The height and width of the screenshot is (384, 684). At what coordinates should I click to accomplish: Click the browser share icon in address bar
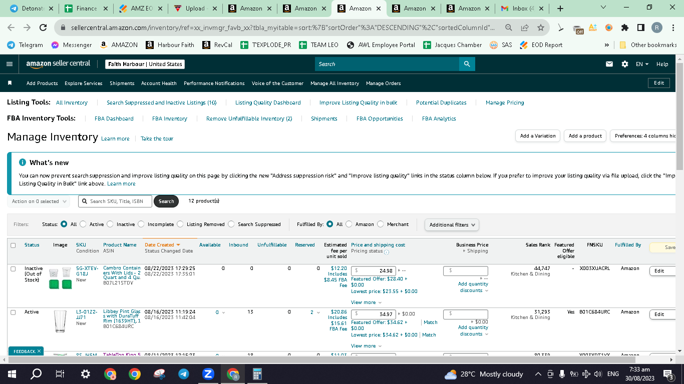tap(525, 28)
